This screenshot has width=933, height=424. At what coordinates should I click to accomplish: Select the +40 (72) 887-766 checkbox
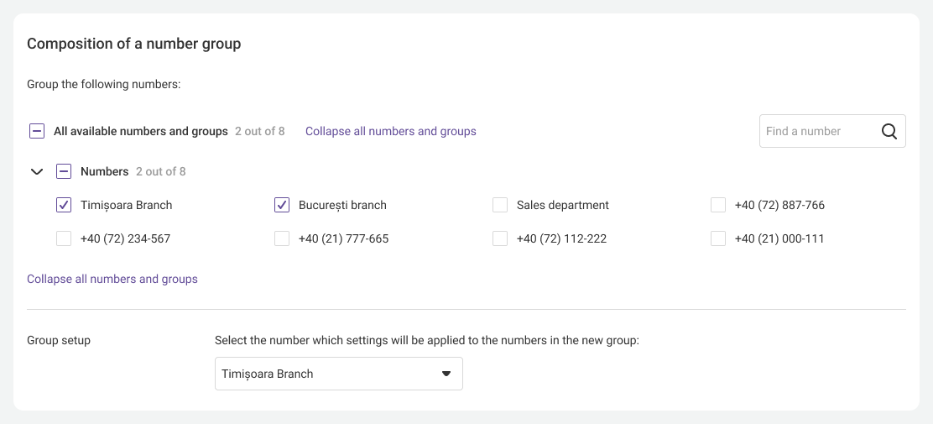(718, 205)
